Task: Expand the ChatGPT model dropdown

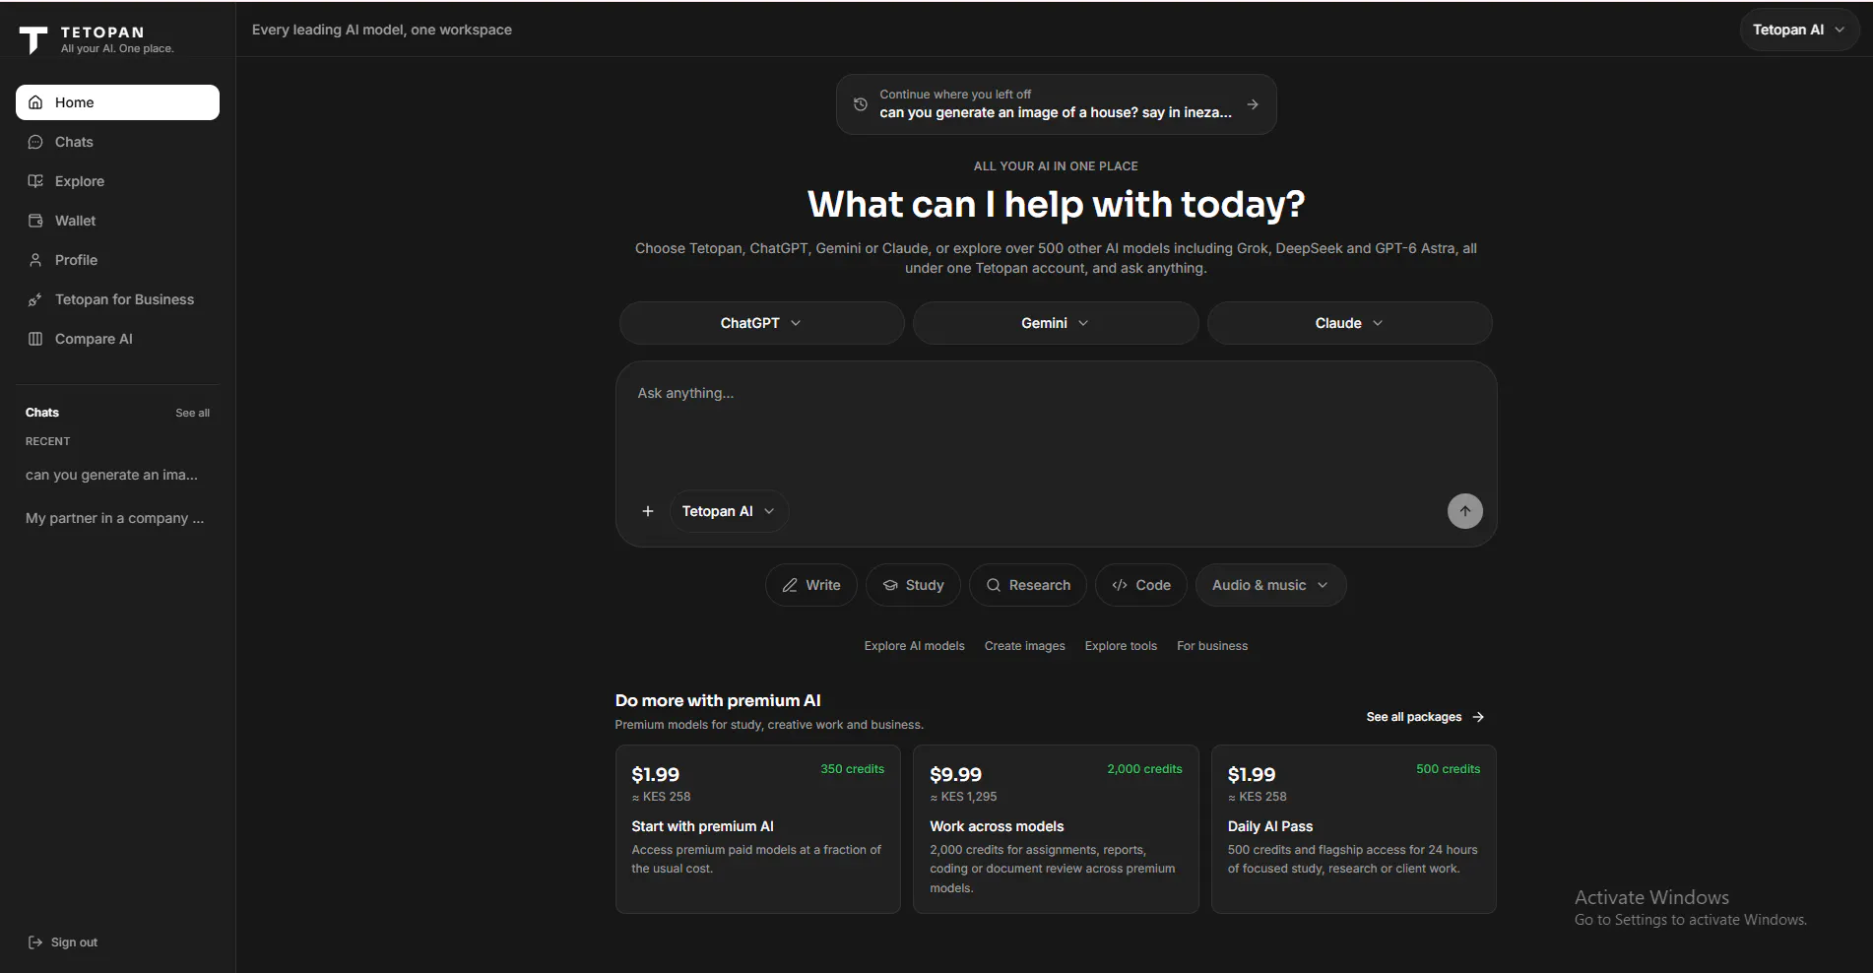Action: (761, 323)
